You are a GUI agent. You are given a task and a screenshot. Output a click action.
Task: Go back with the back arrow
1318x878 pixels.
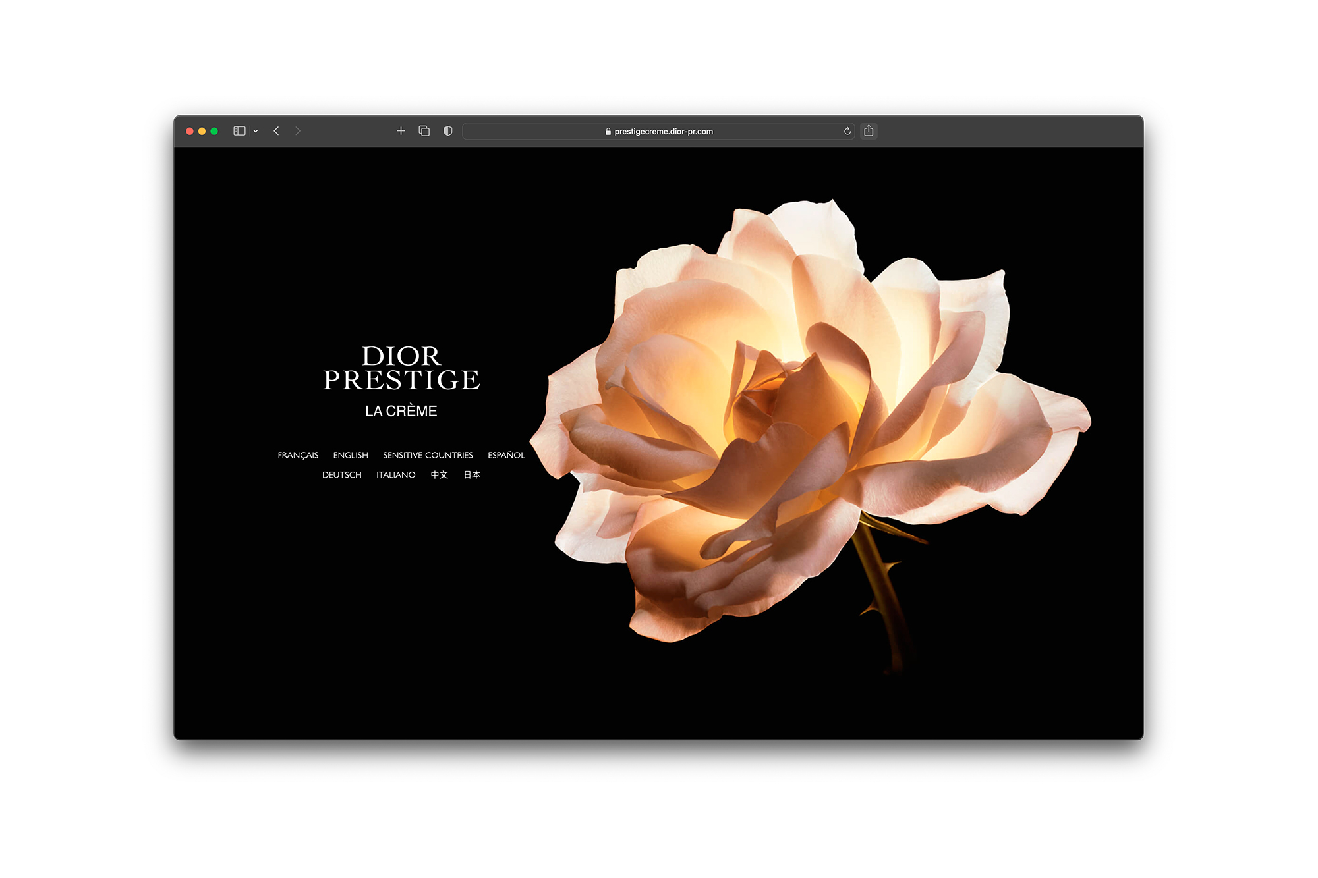(277, 131)
